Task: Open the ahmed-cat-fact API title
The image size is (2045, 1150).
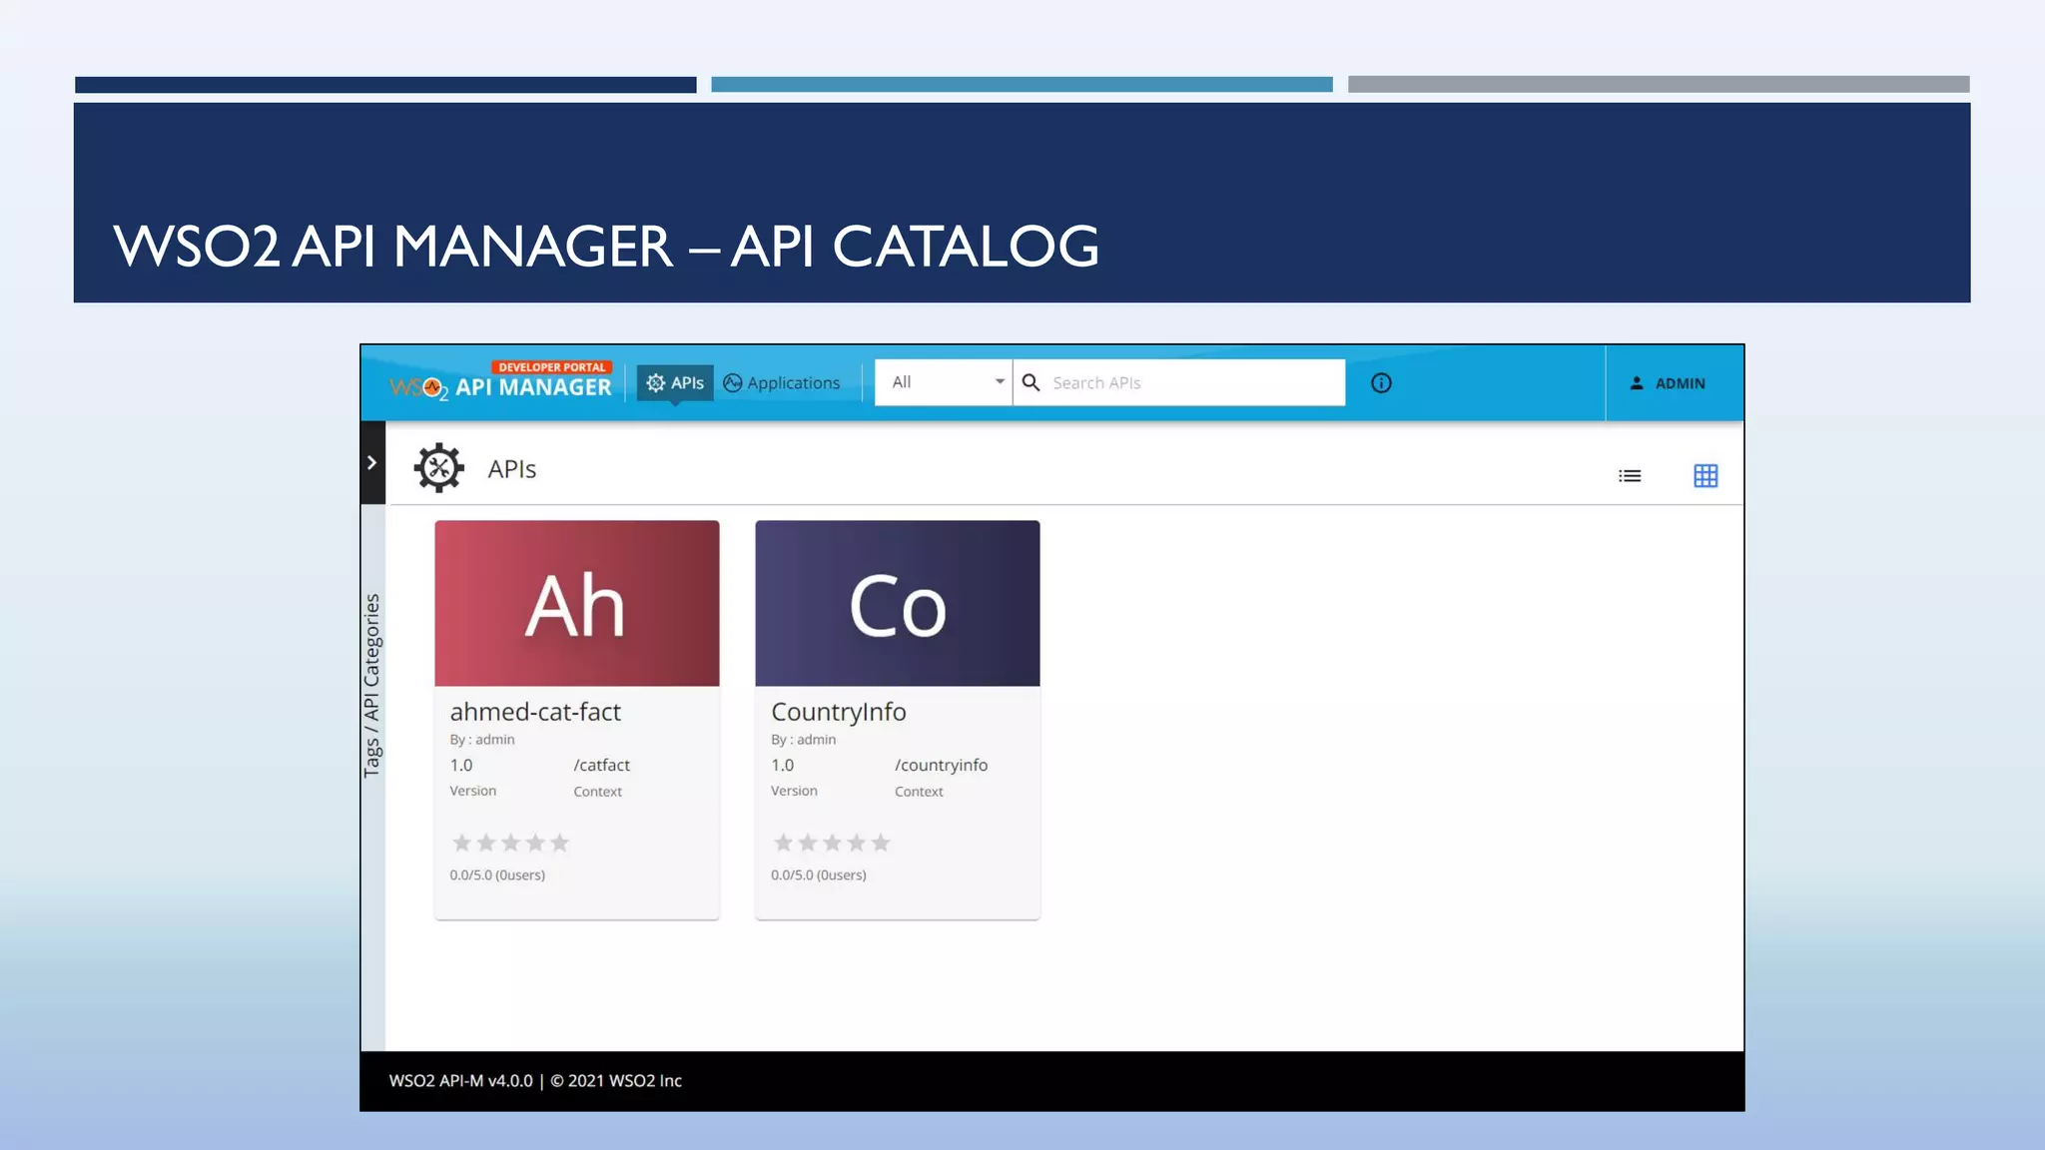Action: tap(535, 712)
